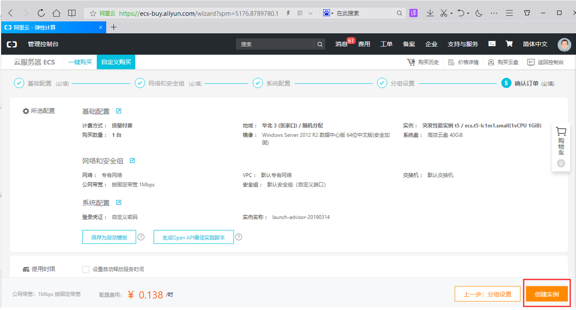Image resolution: width=576 pixels, height=310 pixels.
Task: Click help icon next to 保存为启动模板
Action: [x=141, y=237]
